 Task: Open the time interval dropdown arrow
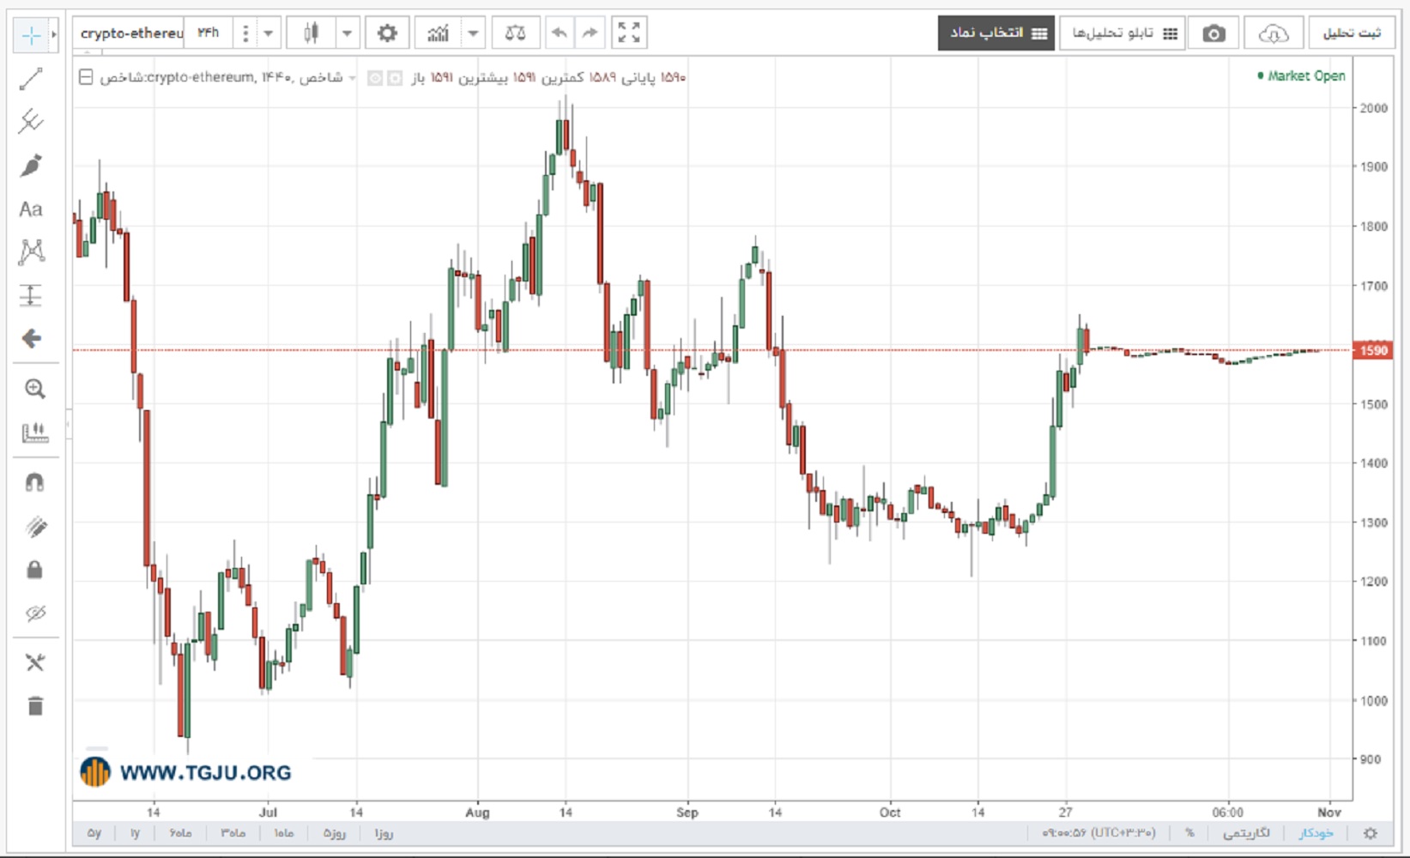point(269,33)
